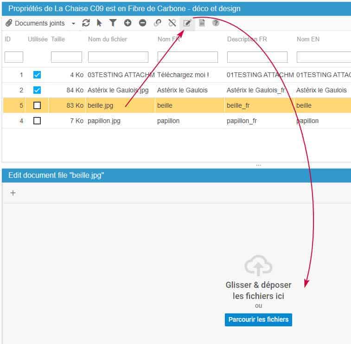Click the plus circle add icon
The image size is (351, 344).
click(128, 23)
